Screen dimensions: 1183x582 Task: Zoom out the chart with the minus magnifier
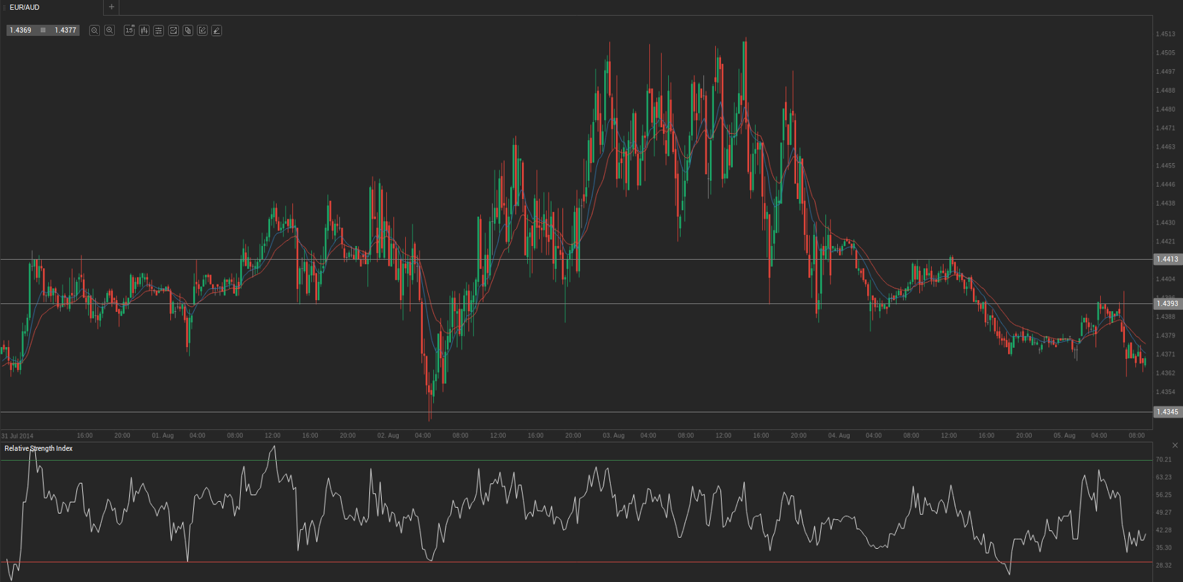coord(95,31)
